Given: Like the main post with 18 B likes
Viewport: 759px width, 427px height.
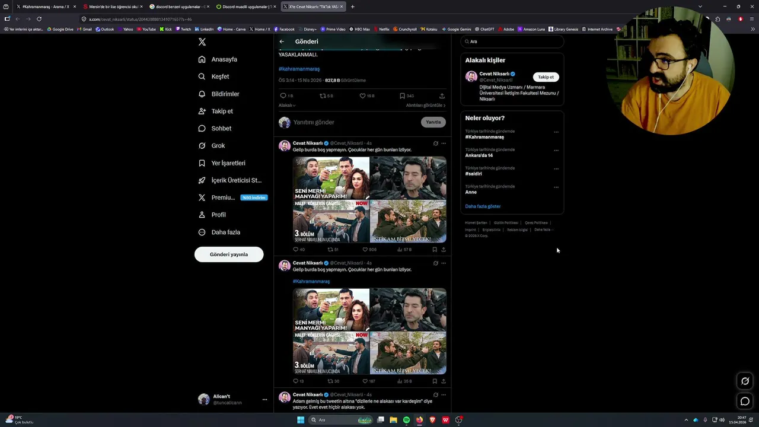Looking at the screenshot, I should tap(362, 95).
